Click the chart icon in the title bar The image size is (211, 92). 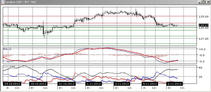[x=3, y=2]
